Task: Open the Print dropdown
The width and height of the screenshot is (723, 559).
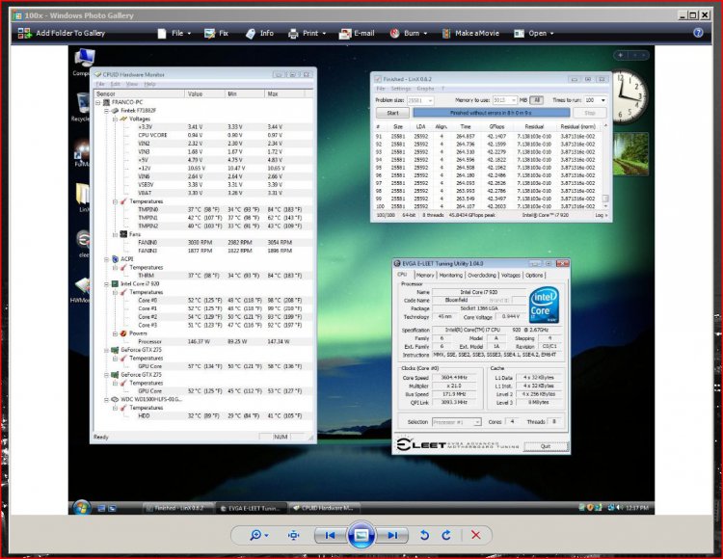Action: tap(308, 33)
